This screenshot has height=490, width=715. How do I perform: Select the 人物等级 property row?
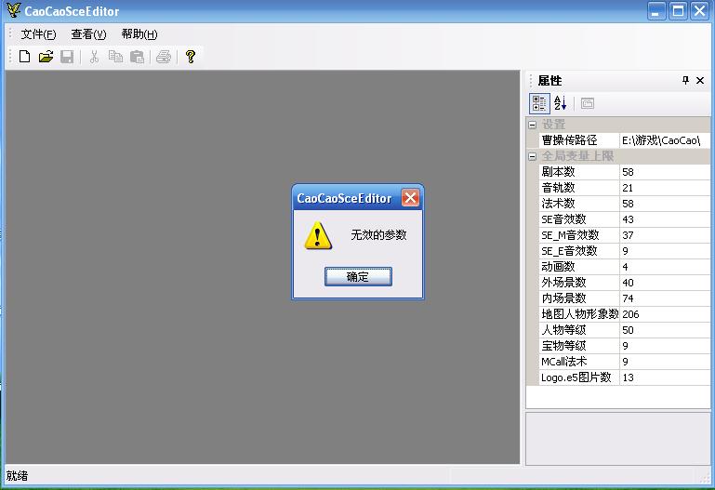tap(624, 330)
